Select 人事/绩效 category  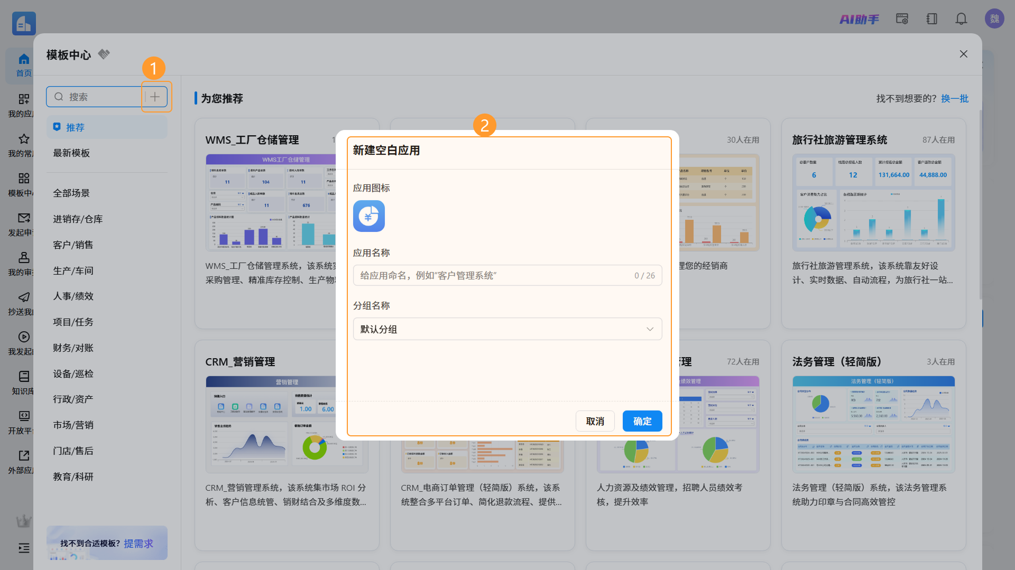pos(73,296)
